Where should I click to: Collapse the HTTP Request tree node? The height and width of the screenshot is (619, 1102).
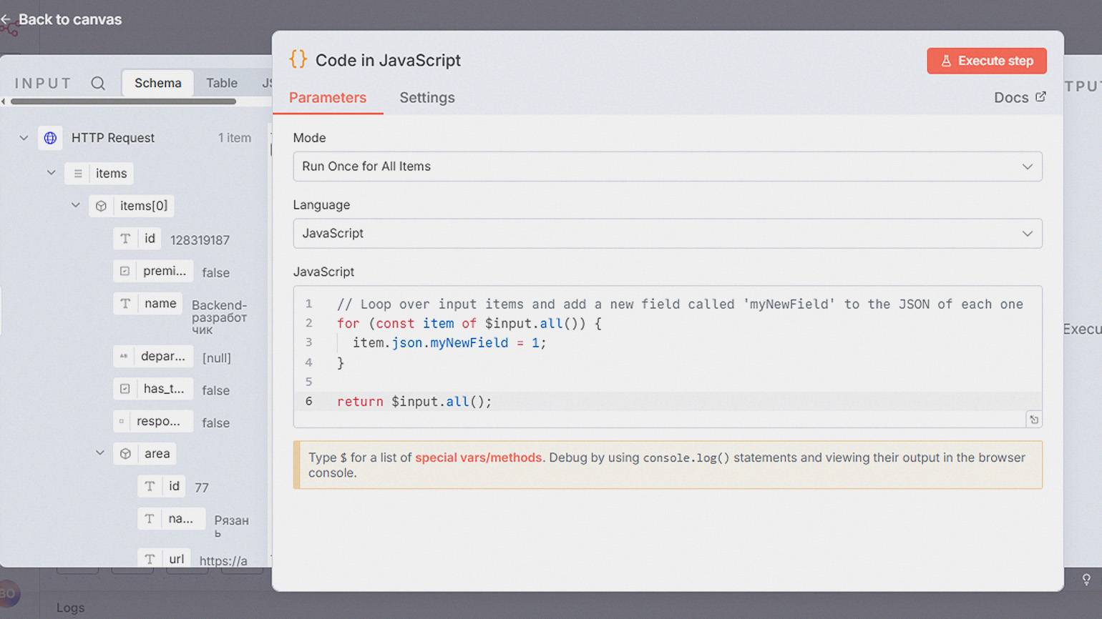tap(24, 138)
